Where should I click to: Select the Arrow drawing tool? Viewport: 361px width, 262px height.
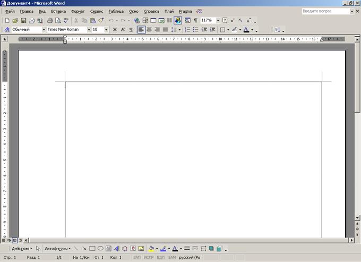click(84, 249)
